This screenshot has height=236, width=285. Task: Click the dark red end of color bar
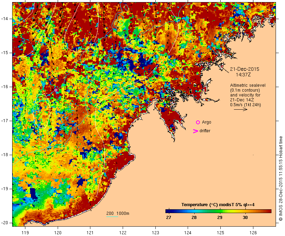pos(269,211)
